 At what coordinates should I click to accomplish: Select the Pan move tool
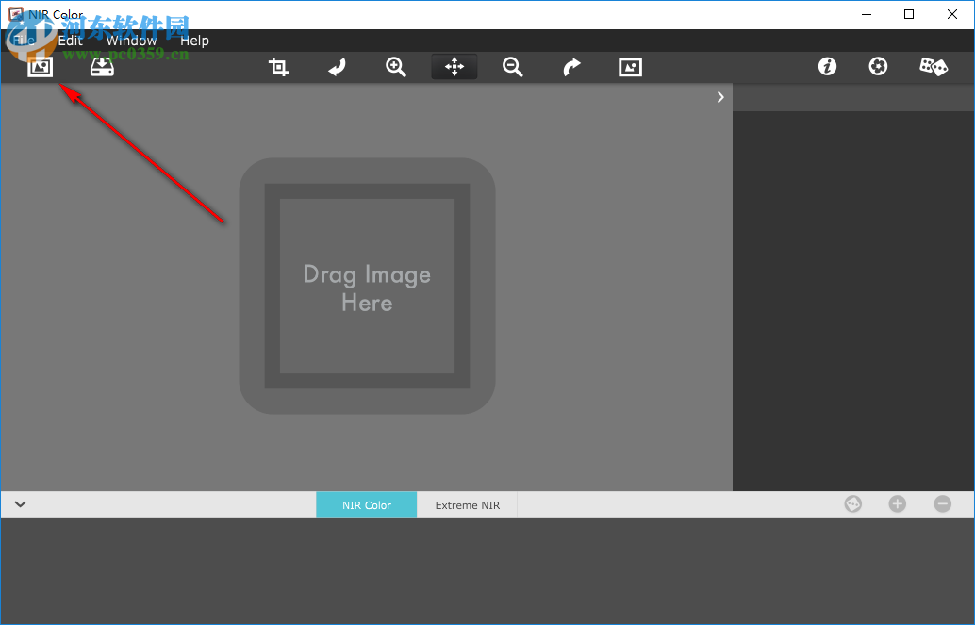point(454,67)
